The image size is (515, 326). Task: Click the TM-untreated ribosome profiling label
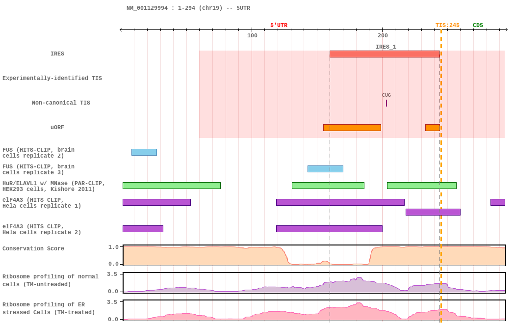(x=50, y=280)
